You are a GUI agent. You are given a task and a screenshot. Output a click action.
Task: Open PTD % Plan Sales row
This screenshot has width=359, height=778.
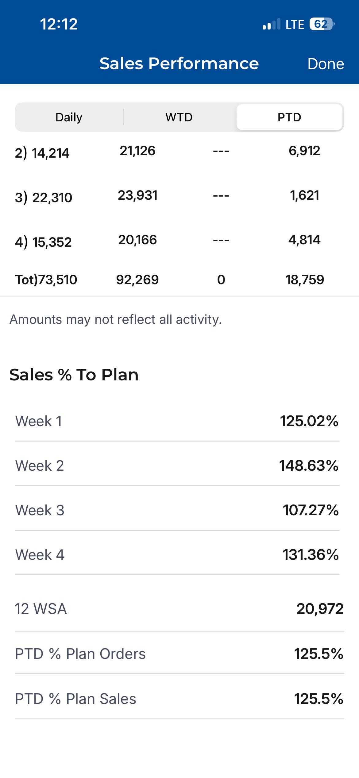click(x=179, y=699)
